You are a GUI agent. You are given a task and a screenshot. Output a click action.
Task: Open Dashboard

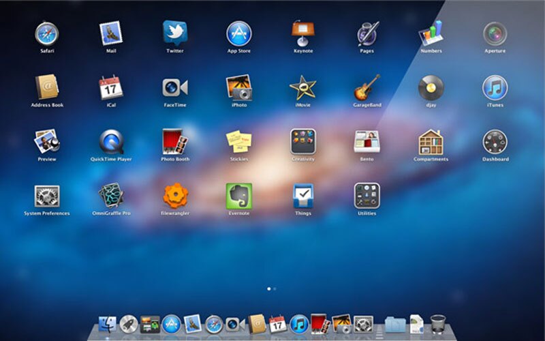[x=495, y=142]
